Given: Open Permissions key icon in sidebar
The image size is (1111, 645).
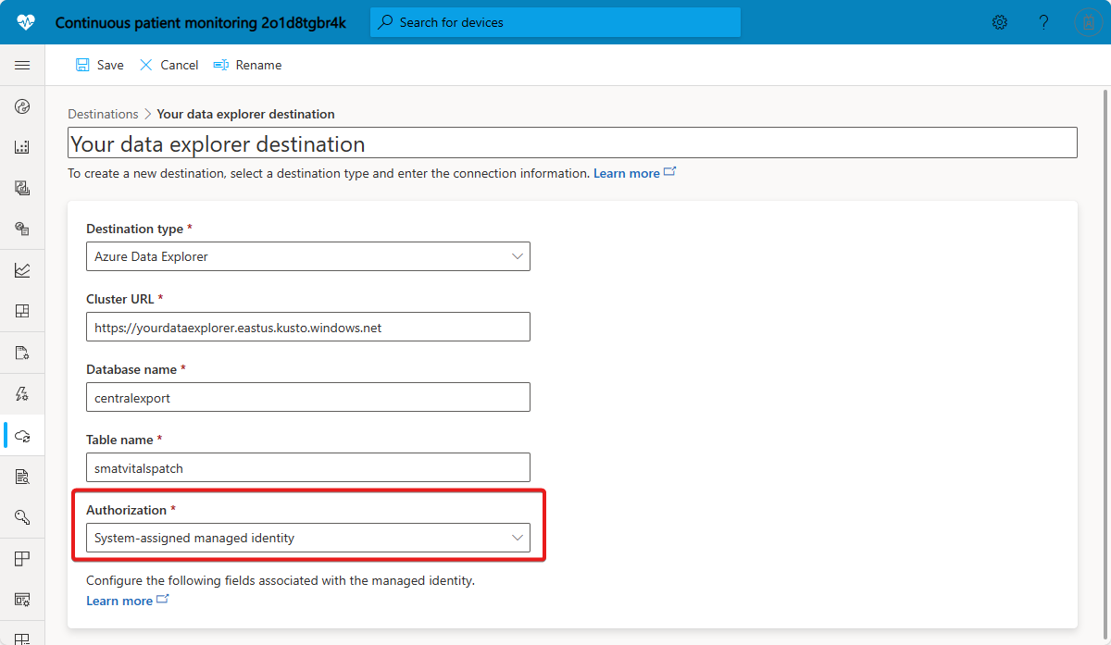Looking at the screenshot, I should pyautogui.click(x=22, y=517).
